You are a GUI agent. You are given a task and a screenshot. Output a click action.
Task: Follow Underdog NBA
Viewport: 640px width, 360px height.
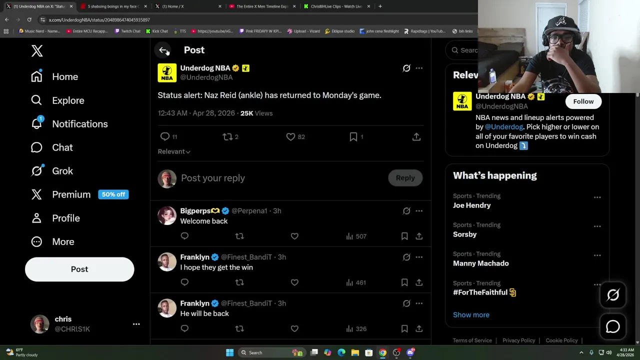[583, 101]
